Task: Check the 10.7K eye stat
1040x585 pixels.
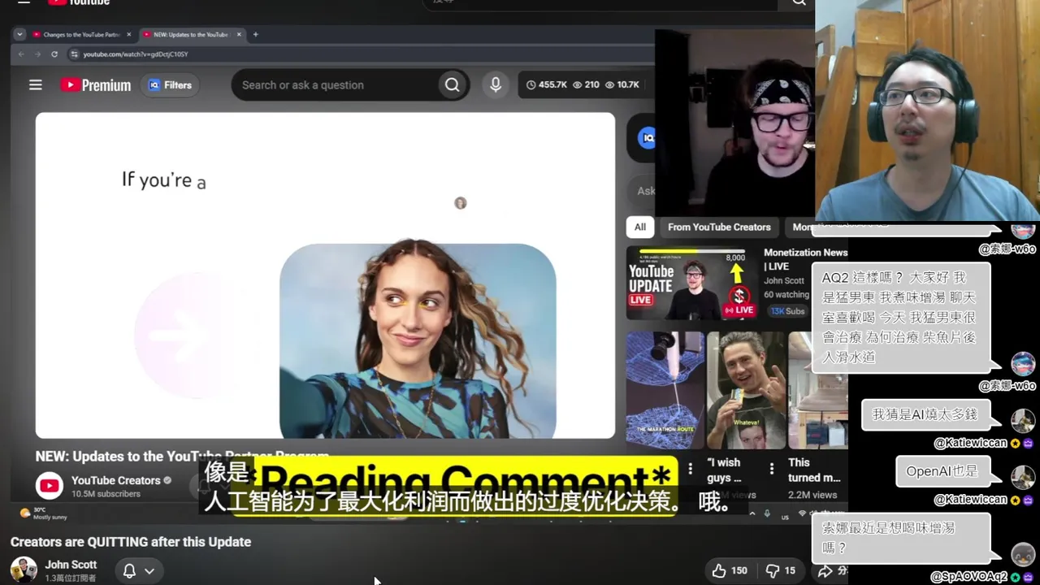Action: (622, 84)
